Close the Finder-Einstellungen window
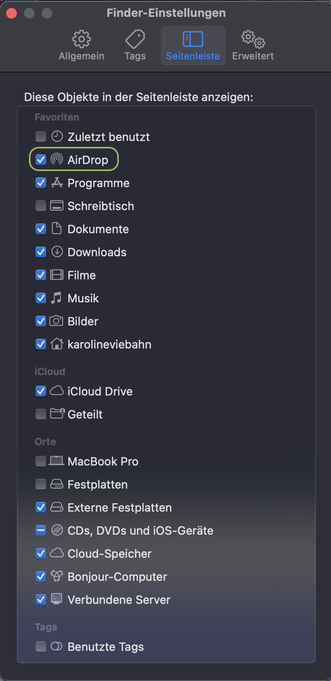Viewport: 331px width, 681px height. tap(12, 13)
